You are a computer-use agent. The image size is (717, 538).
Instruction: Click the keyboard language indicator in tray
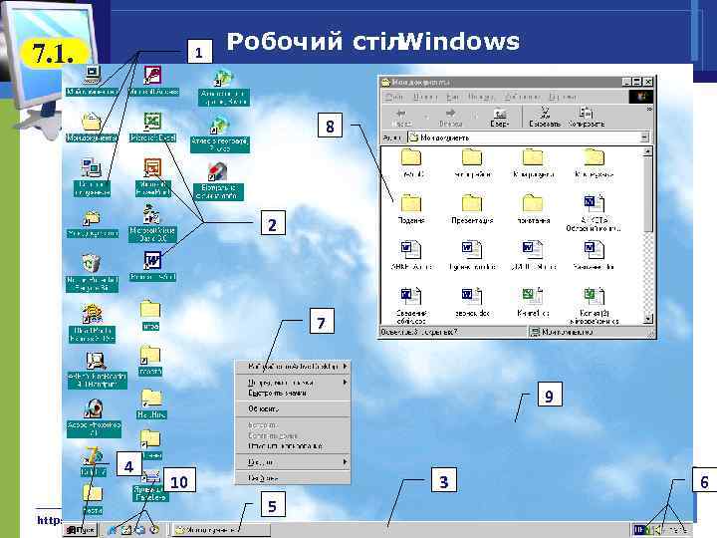[639, 530]
